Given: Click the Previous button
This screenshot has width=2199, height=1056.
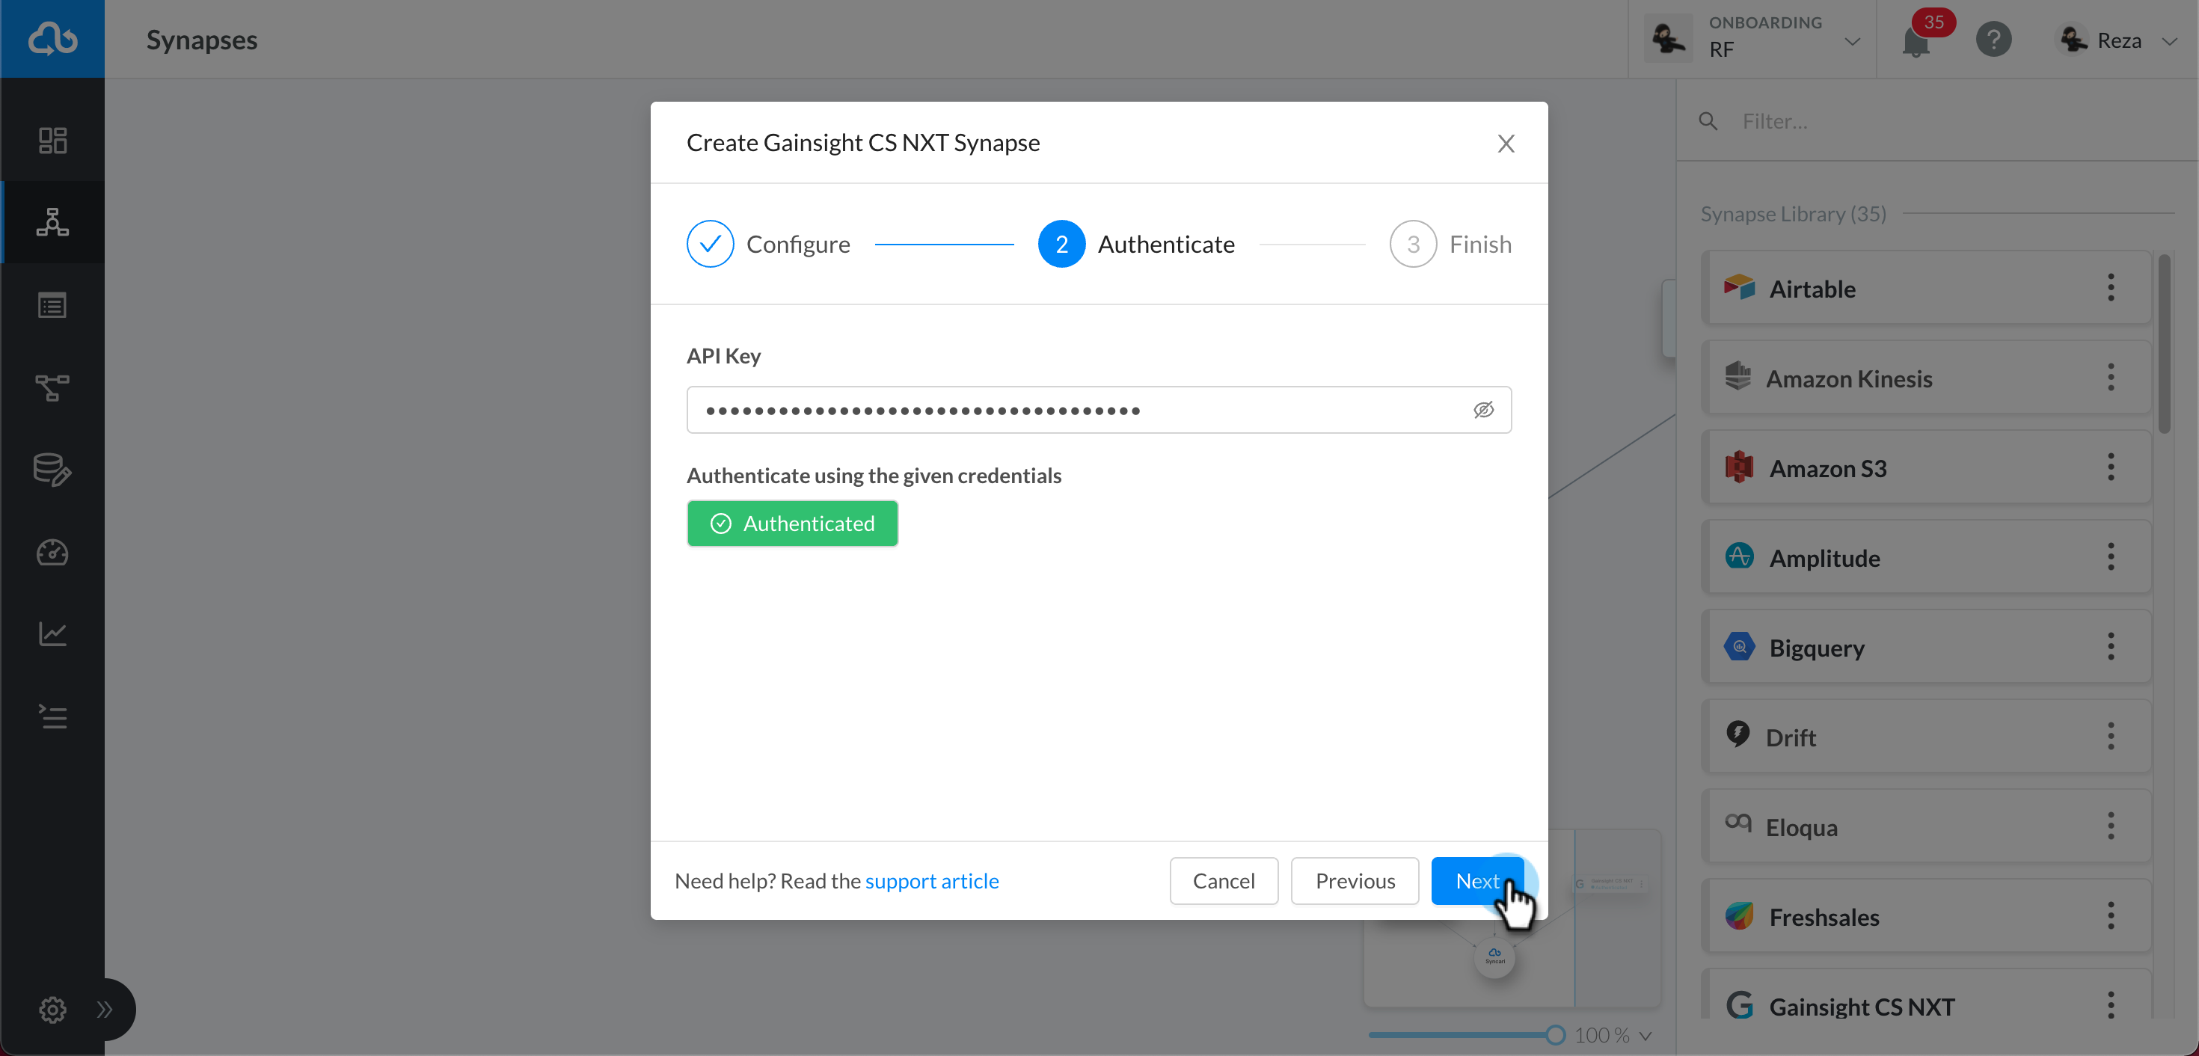Looking at the screenshot, I should (x=1355, y=881).
